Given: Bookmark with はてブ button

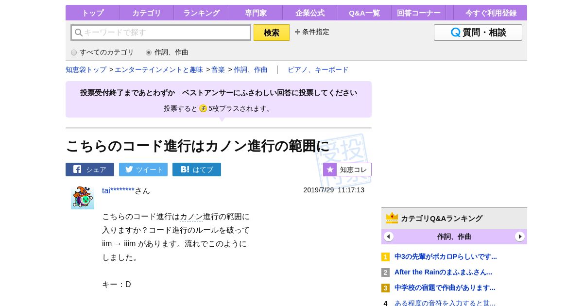Looking at the screenshot, I should coord(197,170).
